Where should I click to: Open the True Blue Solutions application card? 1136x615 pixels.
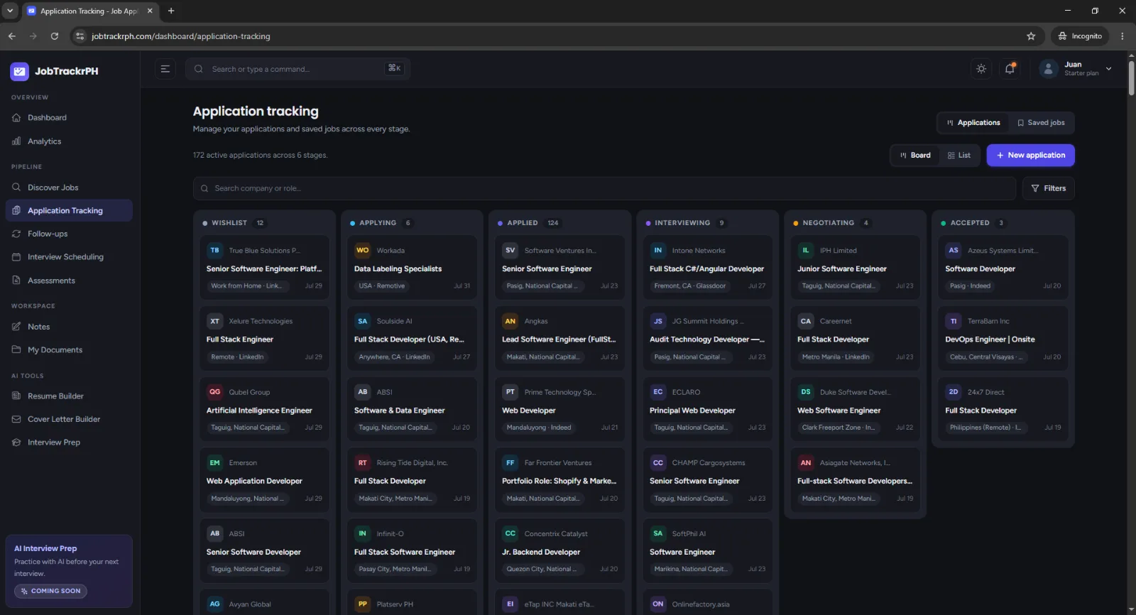coord(264,268)
